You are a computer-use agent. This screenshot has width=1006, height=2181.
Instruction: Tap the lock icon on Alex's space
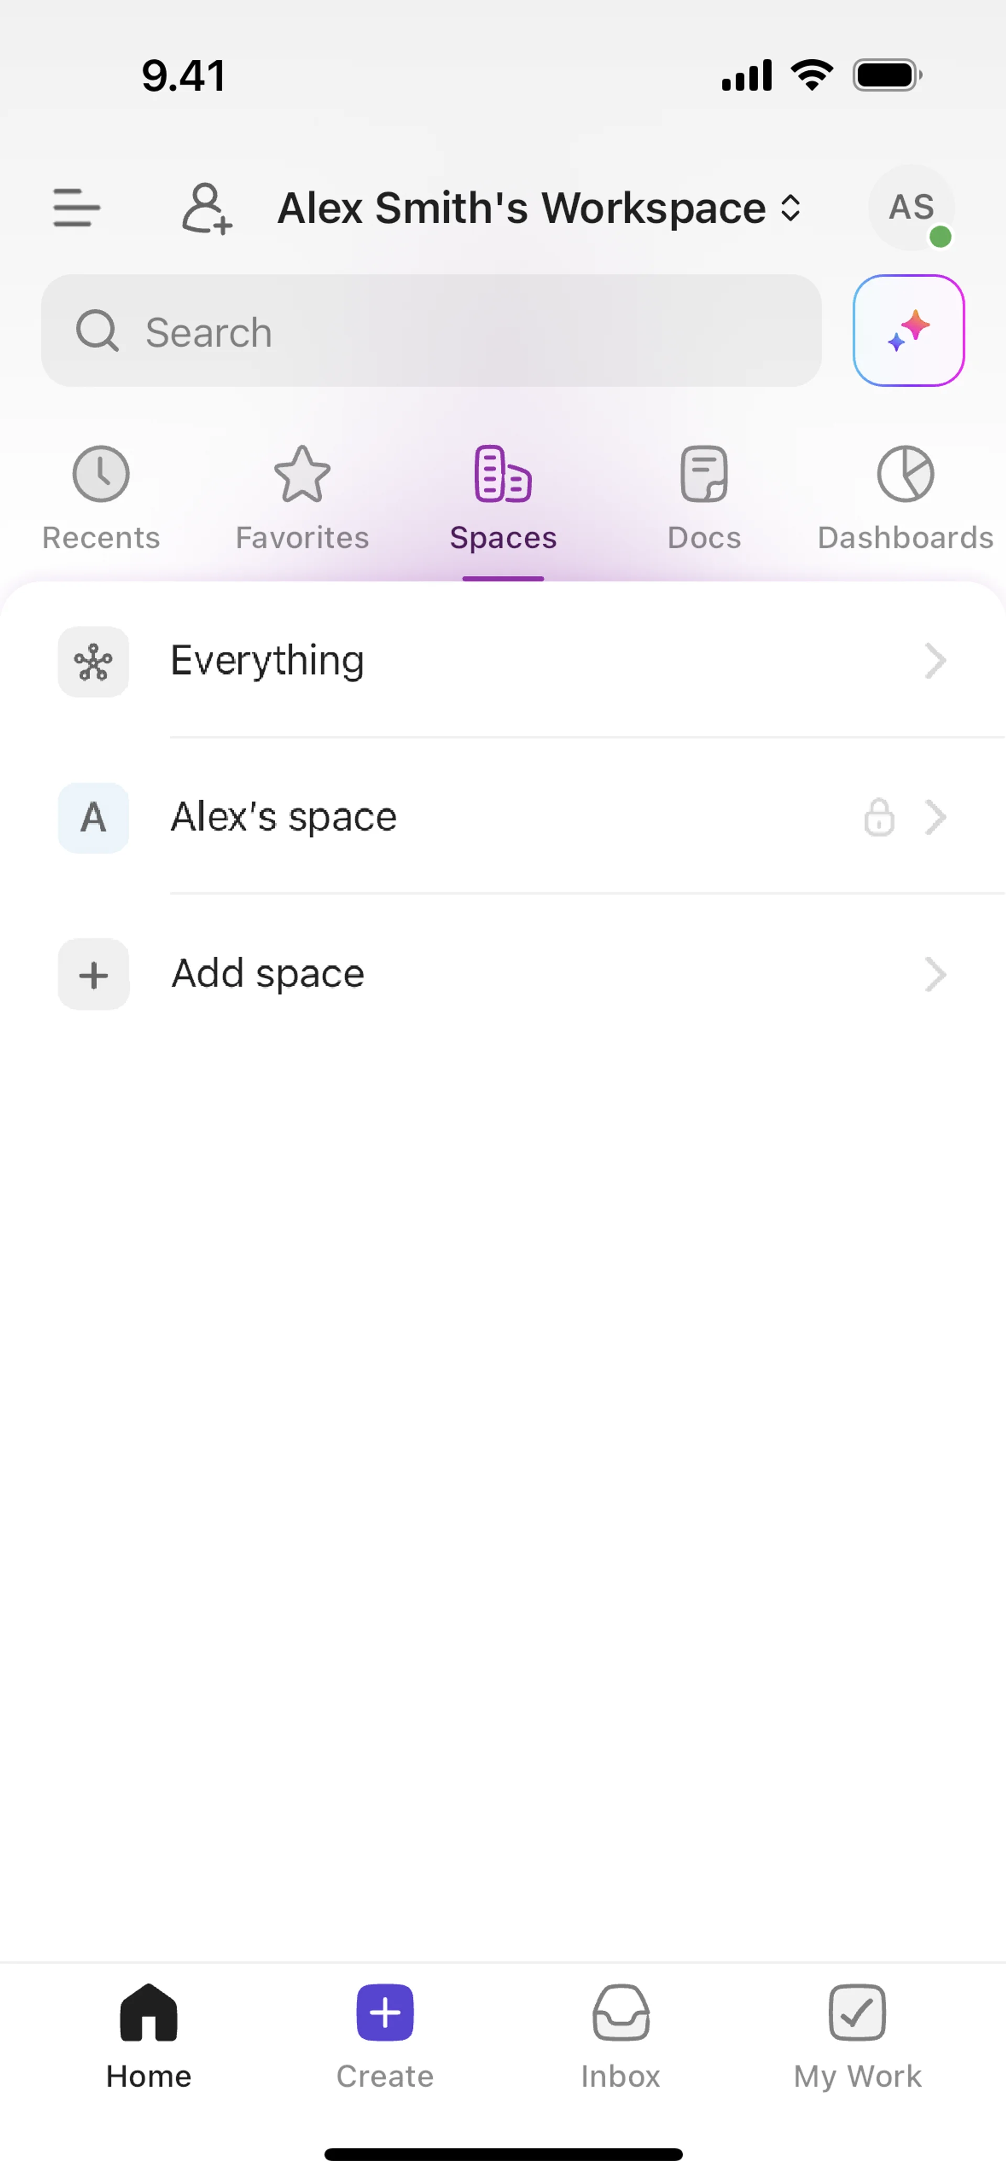point(879,818)
